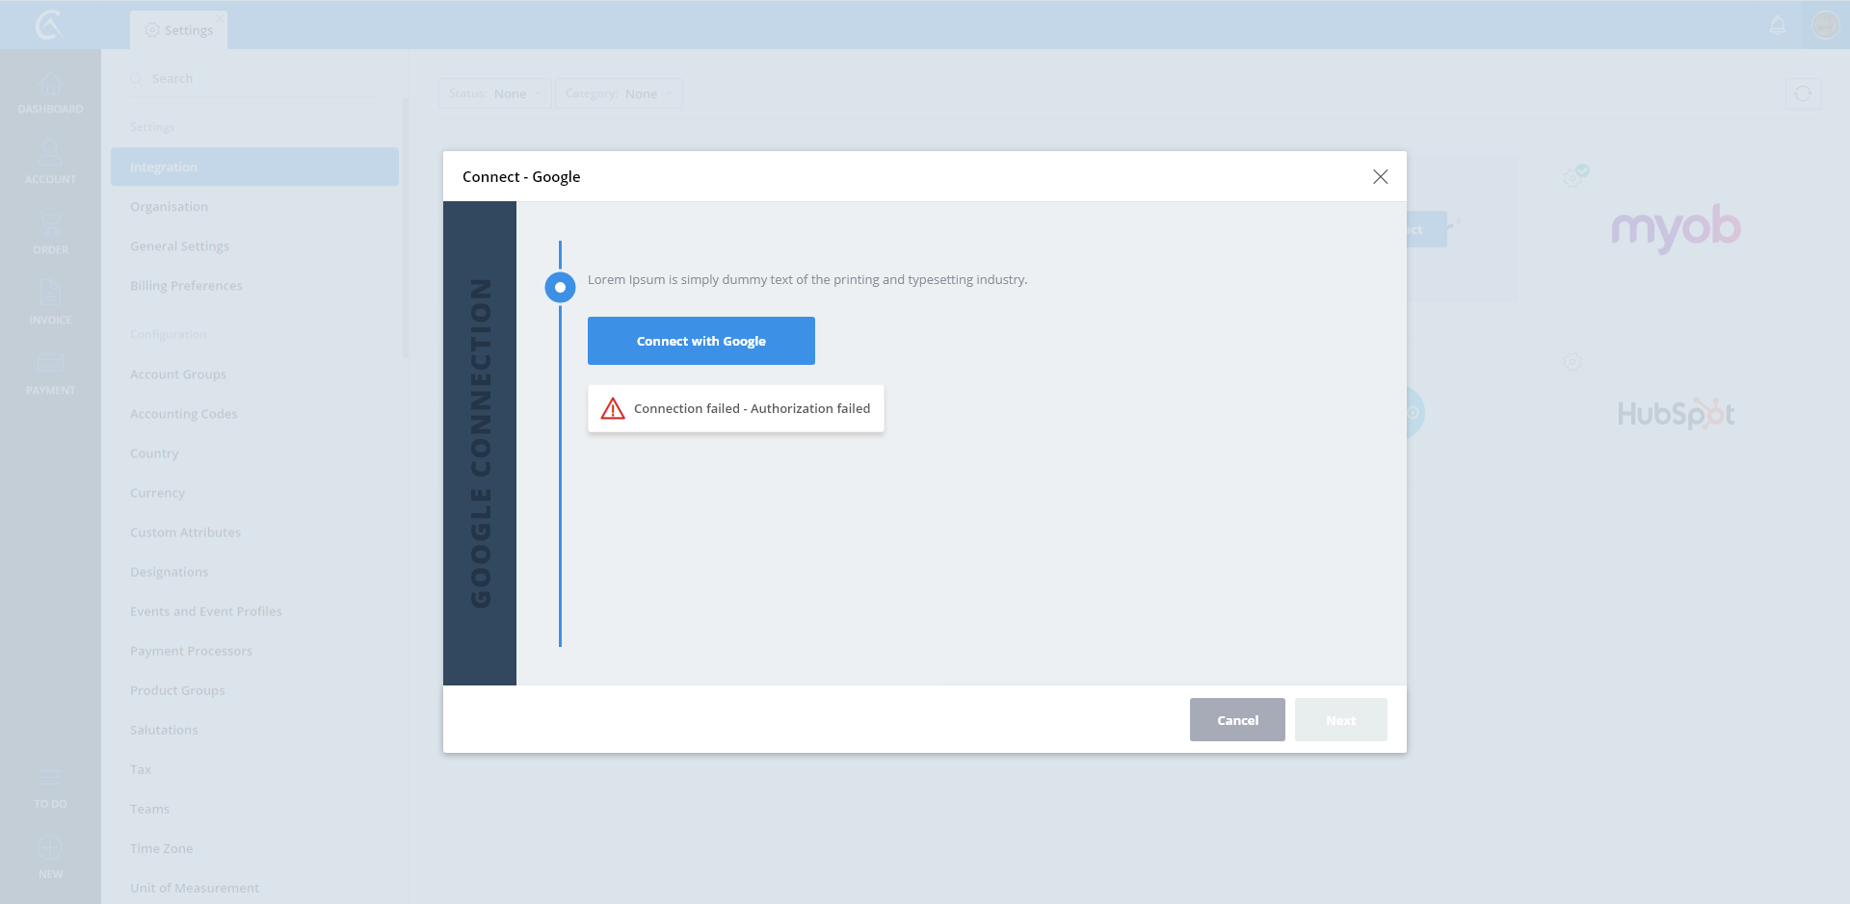
Task: Select the step indicator radio circle
Action: pos(560,287)
